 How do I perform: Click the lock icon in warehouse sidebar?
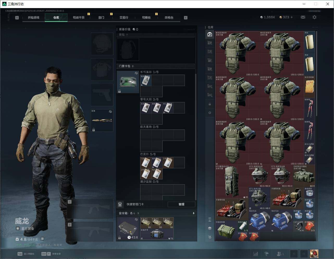click(210, 104)
